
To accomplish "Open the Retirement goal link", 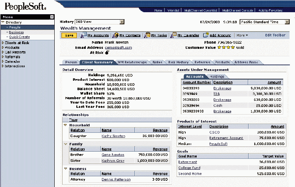I will tap(188, 162).
